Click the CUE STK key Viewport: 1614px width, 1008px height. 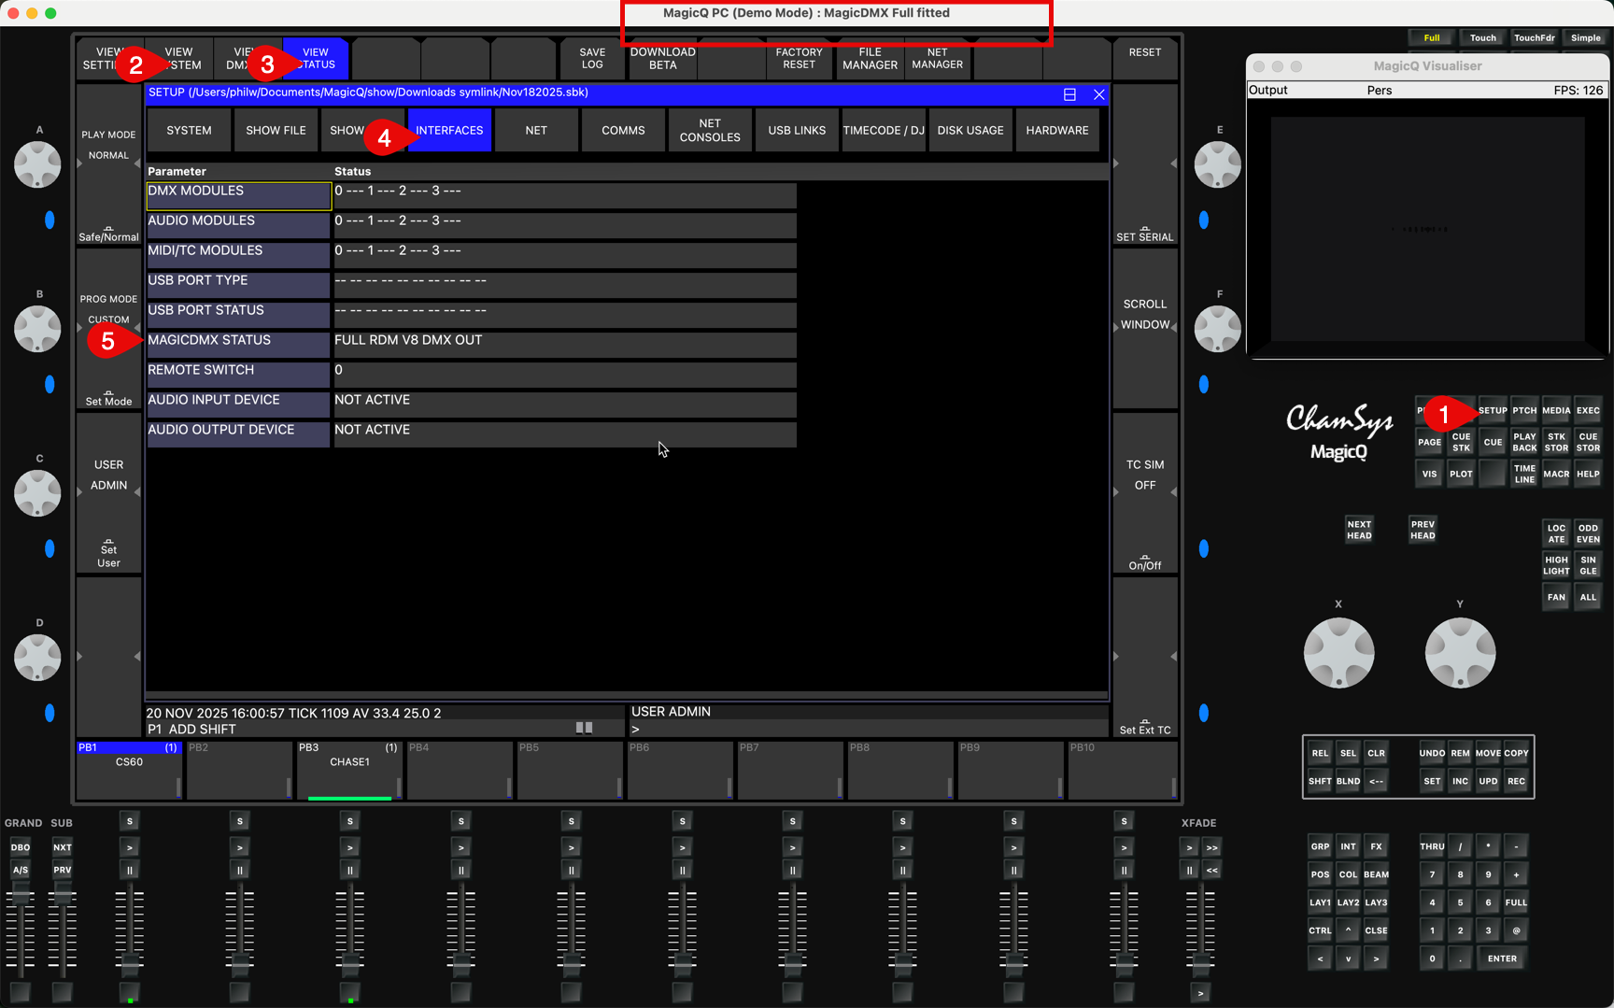coord(1461,442)
